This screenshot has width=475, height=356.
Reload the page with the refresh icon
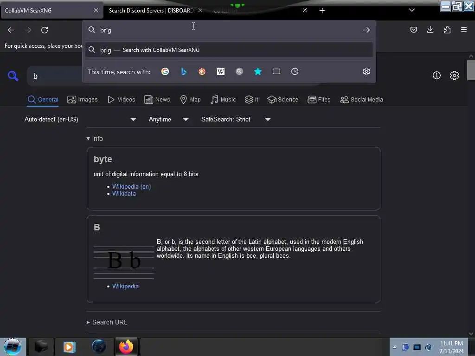(45, 30)
